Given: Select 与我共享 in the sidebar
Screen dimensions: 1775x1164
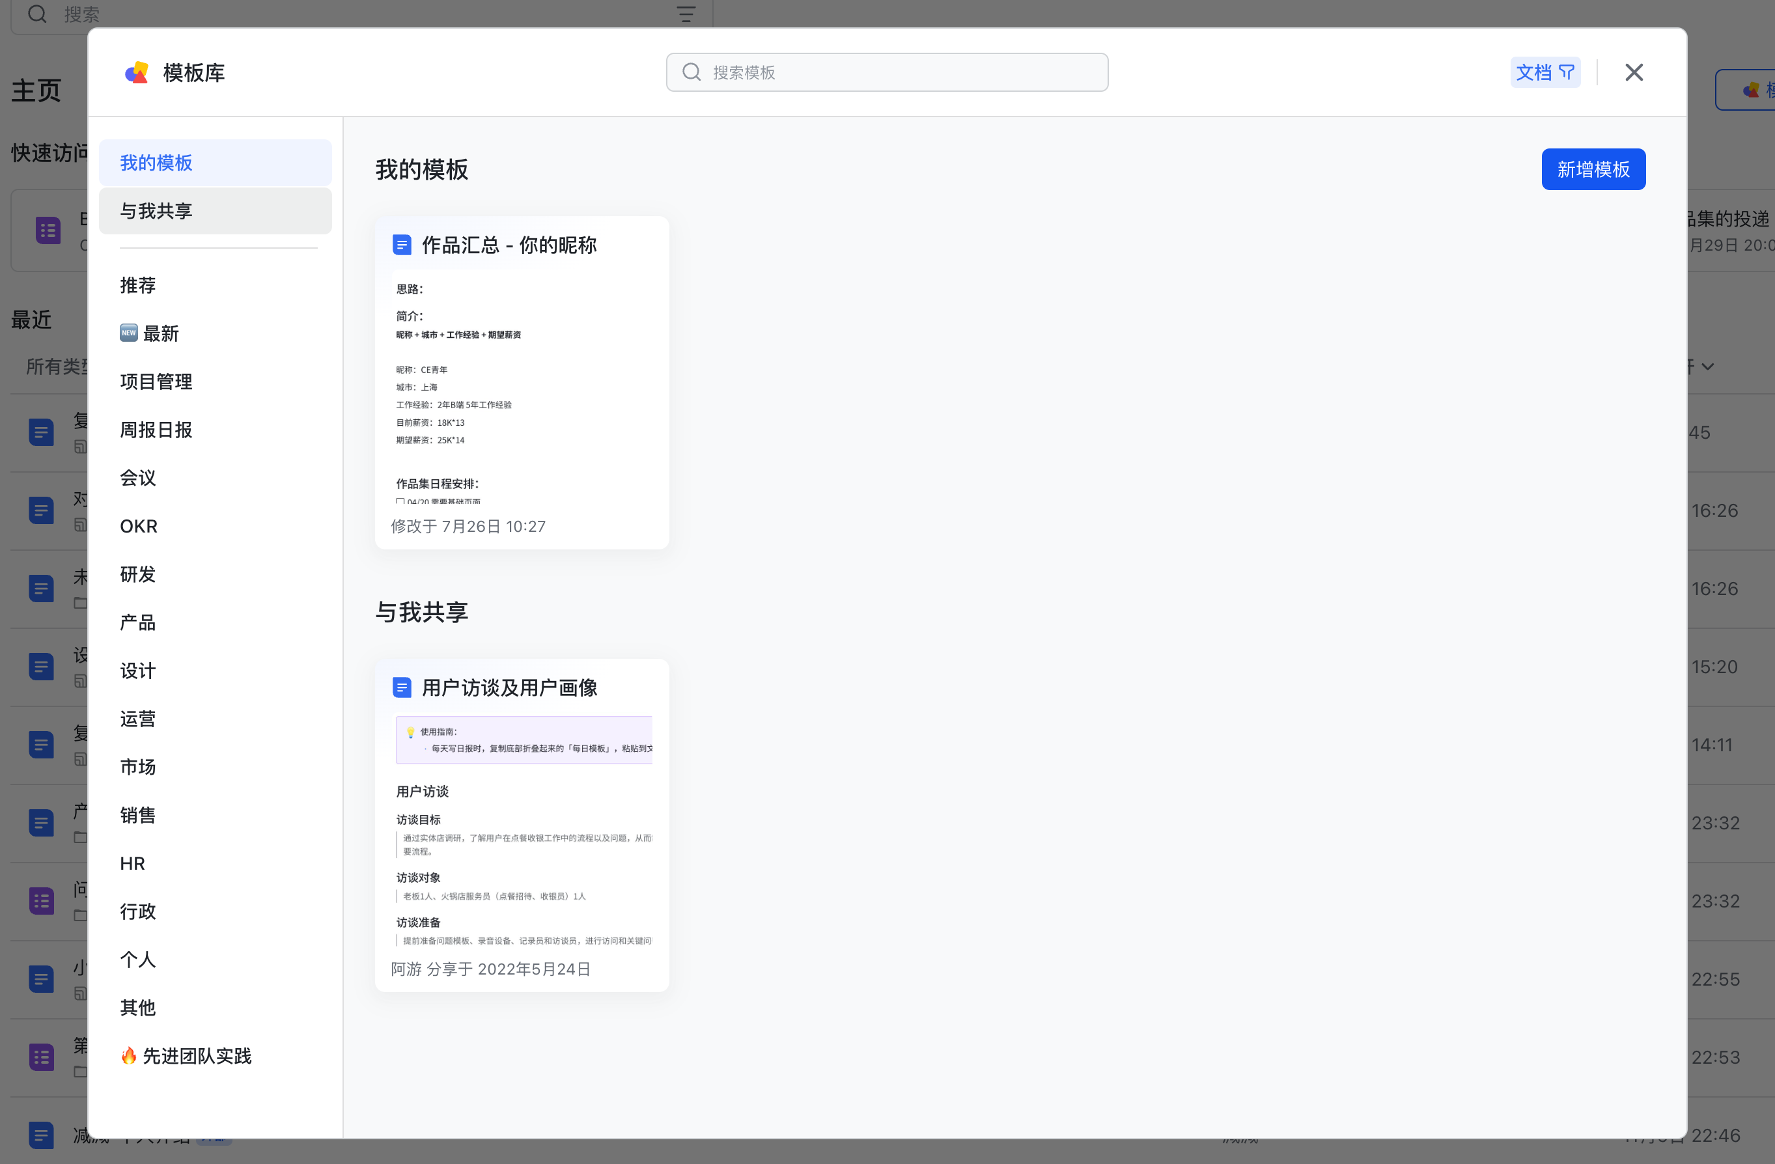Looking at the screenshot, I should [215, 211].
